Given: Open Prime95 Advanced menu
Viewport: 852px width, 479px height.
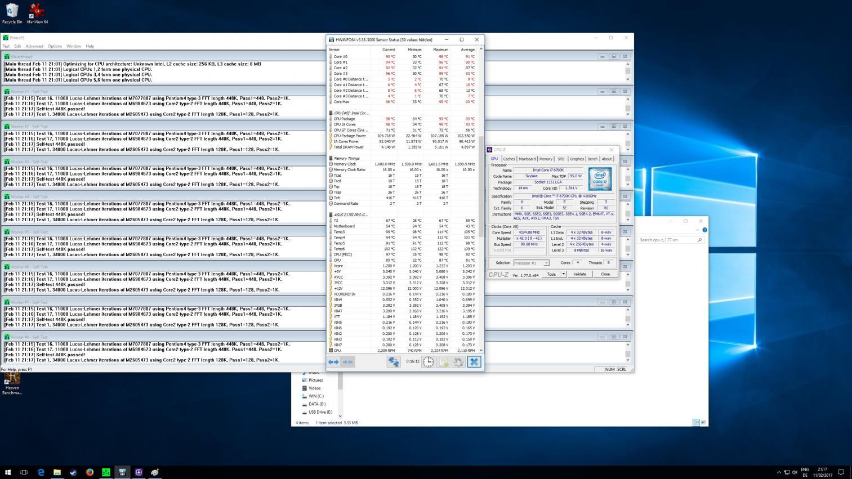Looking at the screenshot, I should tap(34, 46).
